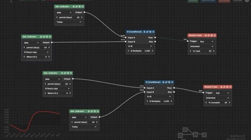Click first header icon on upper If (Conditional)
The image size is (251, 140).
click(145, 32)
